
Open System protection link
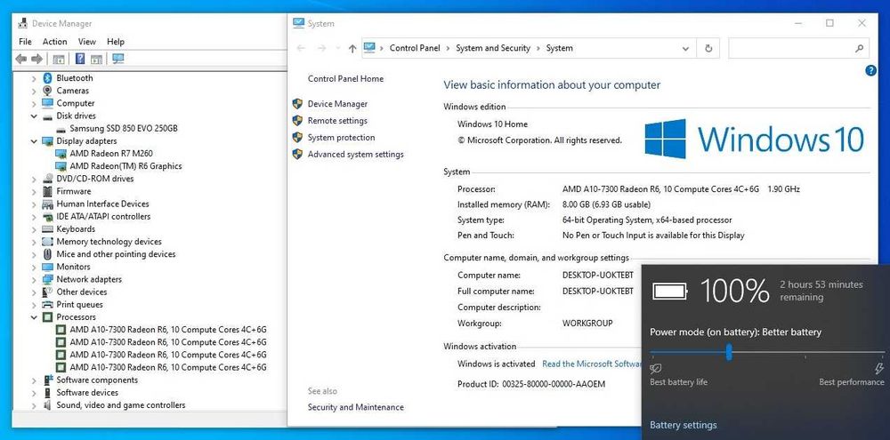[341, 137]
